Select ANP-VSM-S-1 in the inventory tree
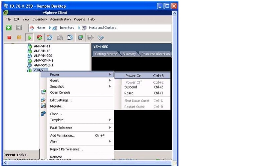 (x=43, y=65)
